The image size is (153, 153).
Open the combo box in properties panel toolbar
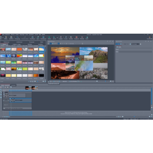tap(135, 44)
